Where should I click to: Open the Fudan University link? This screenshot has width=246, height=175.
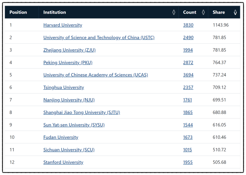61,137
